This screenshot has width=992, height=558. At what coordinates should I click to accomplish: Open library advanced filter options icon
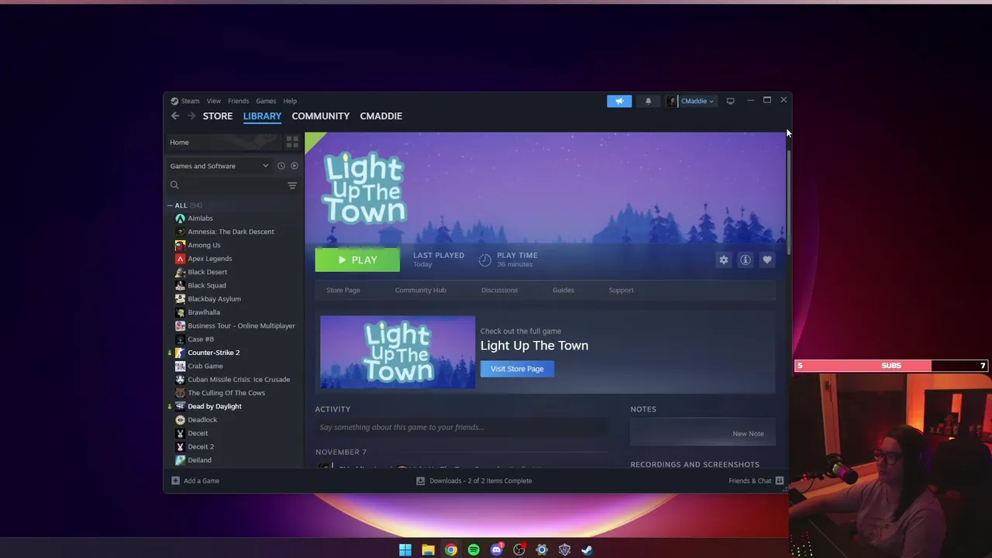292,185
